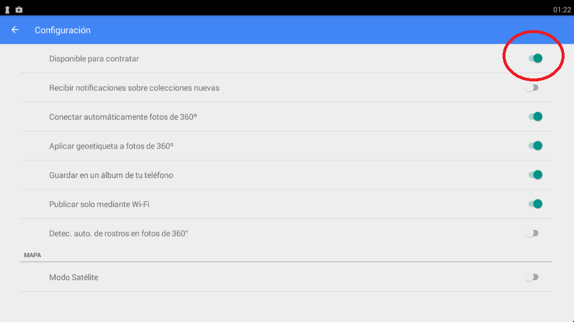Viewport: 574px width, 322px height.
Task: Switch off Guardar en un álbum toggle
Action: (x=535, y=175)
